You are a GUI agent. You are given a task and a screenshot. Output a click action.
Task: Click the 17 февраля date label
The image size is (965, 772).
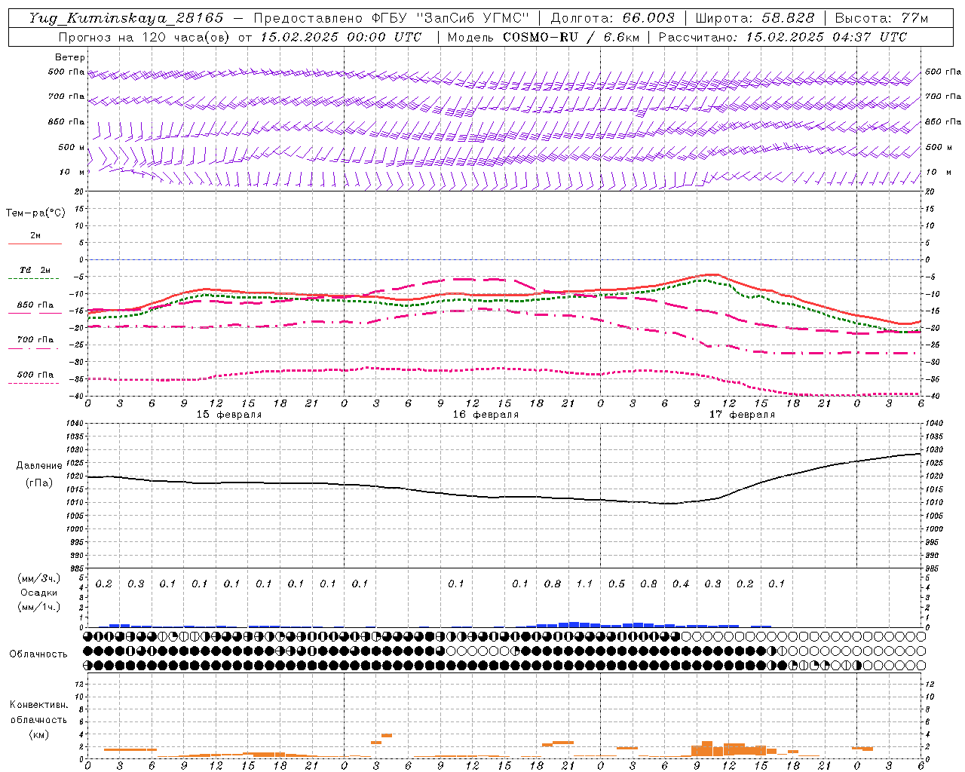[742, 415]
